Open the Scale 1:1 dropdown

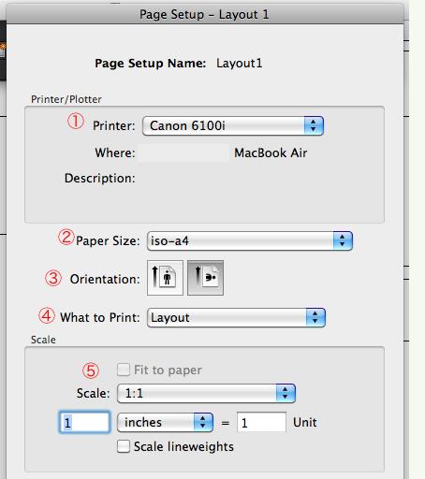pos(206,393)
